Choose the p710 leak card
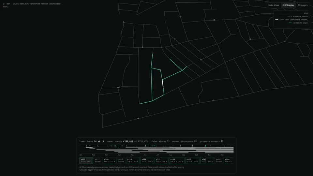The width and height of the screenshot is (313, 176). 133,160
